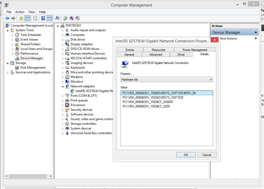Switch to the Resources tab

(x=158, y=50)
